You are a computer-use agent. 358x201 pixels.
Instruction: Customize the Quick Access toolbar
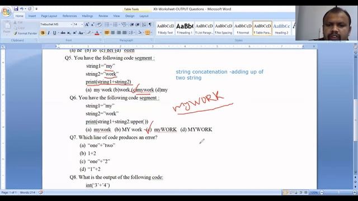[36, 9]
